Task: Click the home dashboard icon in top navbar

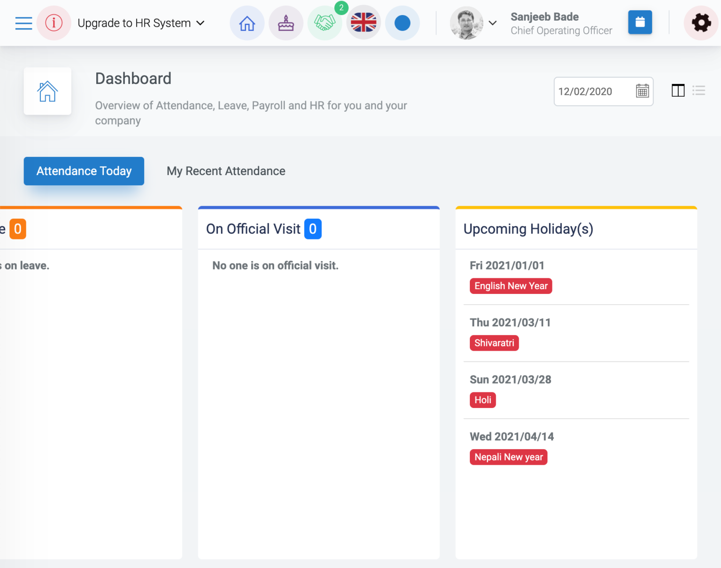Action: click(x=247, y=23)
